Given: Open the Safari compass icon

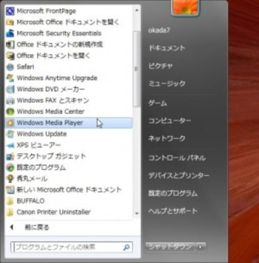Looking at the screenshot, I should (x=10, y=67).
